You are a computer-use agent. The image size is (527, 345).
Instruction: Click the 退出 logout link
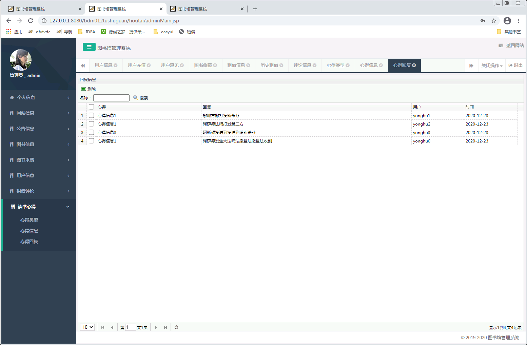pos(515,65)
